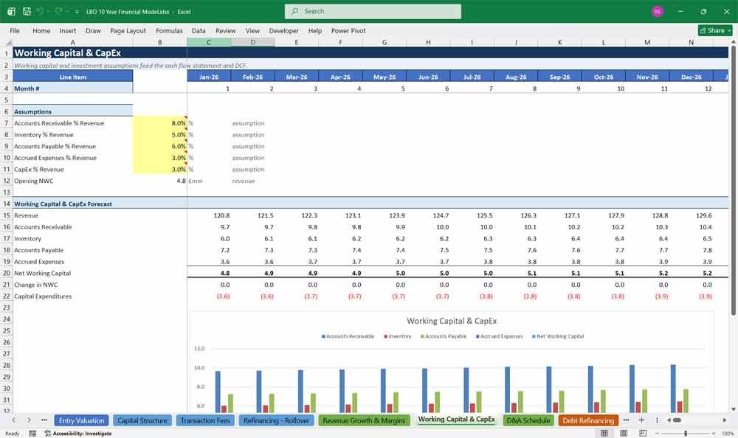Image resolution: width=738 pixels, height=438 pixels.
Task: Click the macro recording icon in status bar
Action: (32, 434)
